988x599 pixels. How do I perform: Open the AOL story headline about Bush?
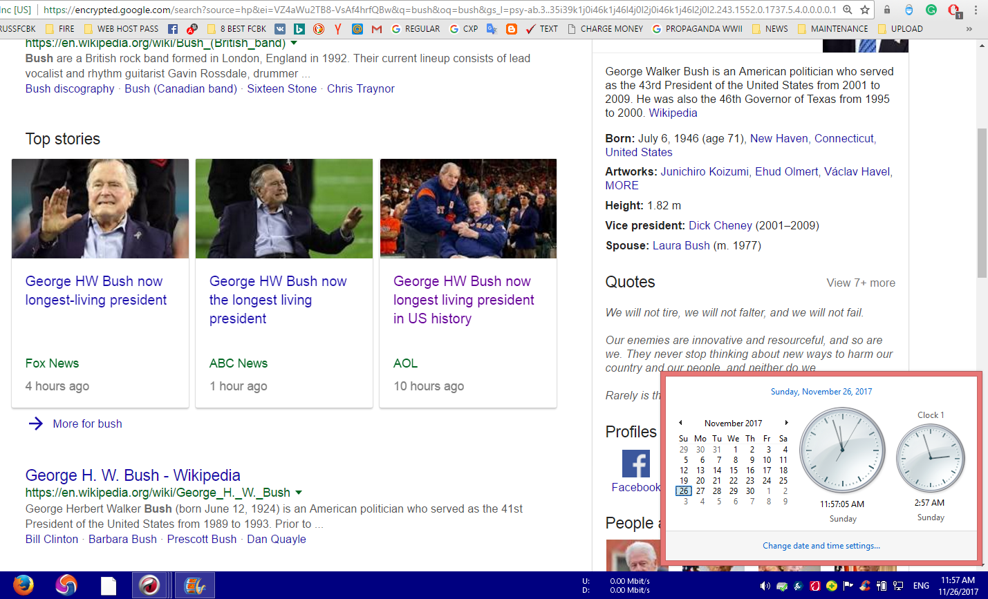tap(464, 300)
